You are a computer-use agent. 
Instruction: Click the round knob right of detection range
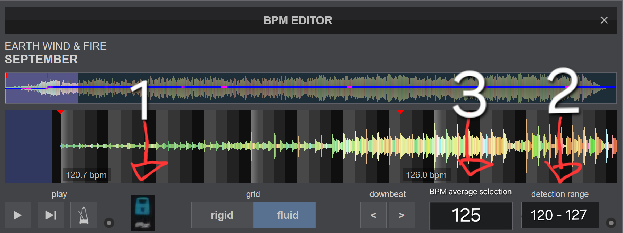coord(611,223)
